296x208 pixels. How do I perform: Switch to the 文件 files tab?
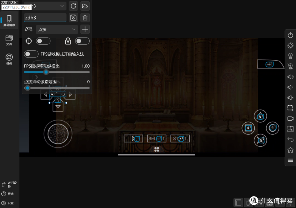point(9,40)
